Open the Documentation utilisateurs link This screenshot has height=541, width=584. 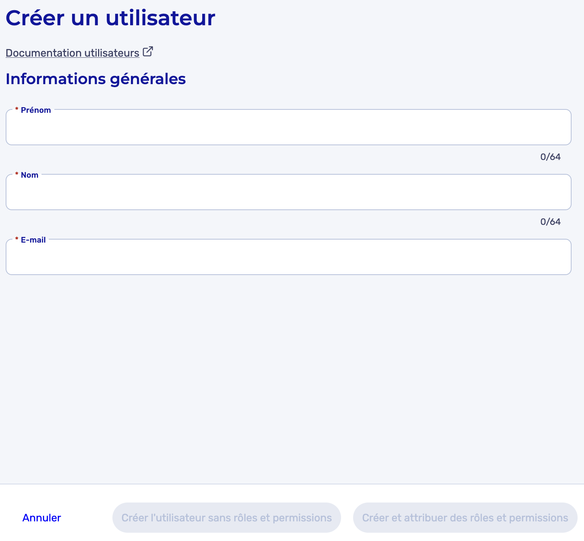(x=72, y=53)
